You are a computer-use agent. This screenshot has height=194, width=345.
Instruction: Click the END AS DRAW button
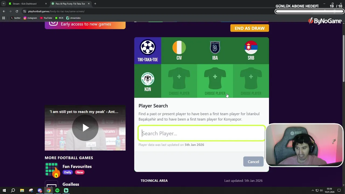250,28
